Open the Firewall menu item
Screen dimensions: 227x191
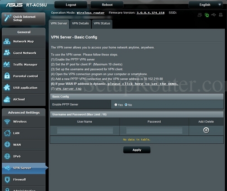point(24,180)
